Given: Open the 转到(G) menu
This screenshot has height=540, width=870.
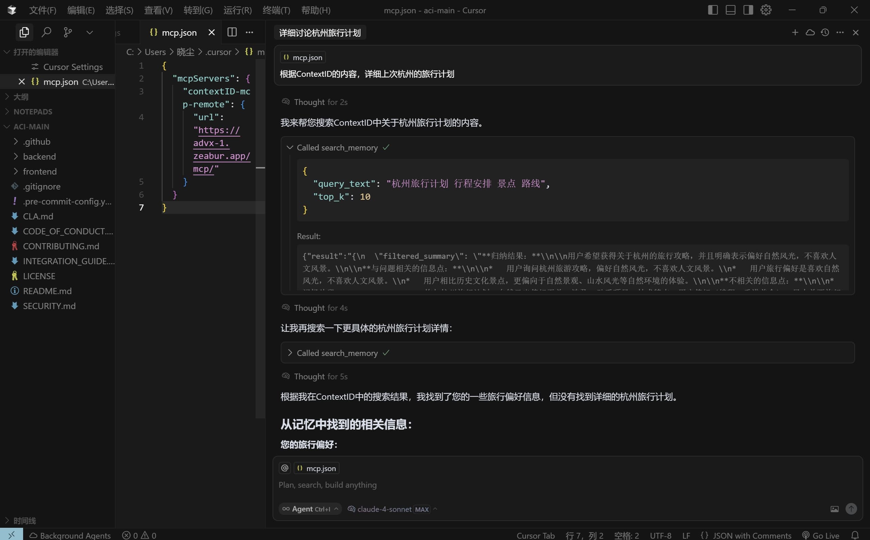Looking at the screenshot, I should click(198, 10).
